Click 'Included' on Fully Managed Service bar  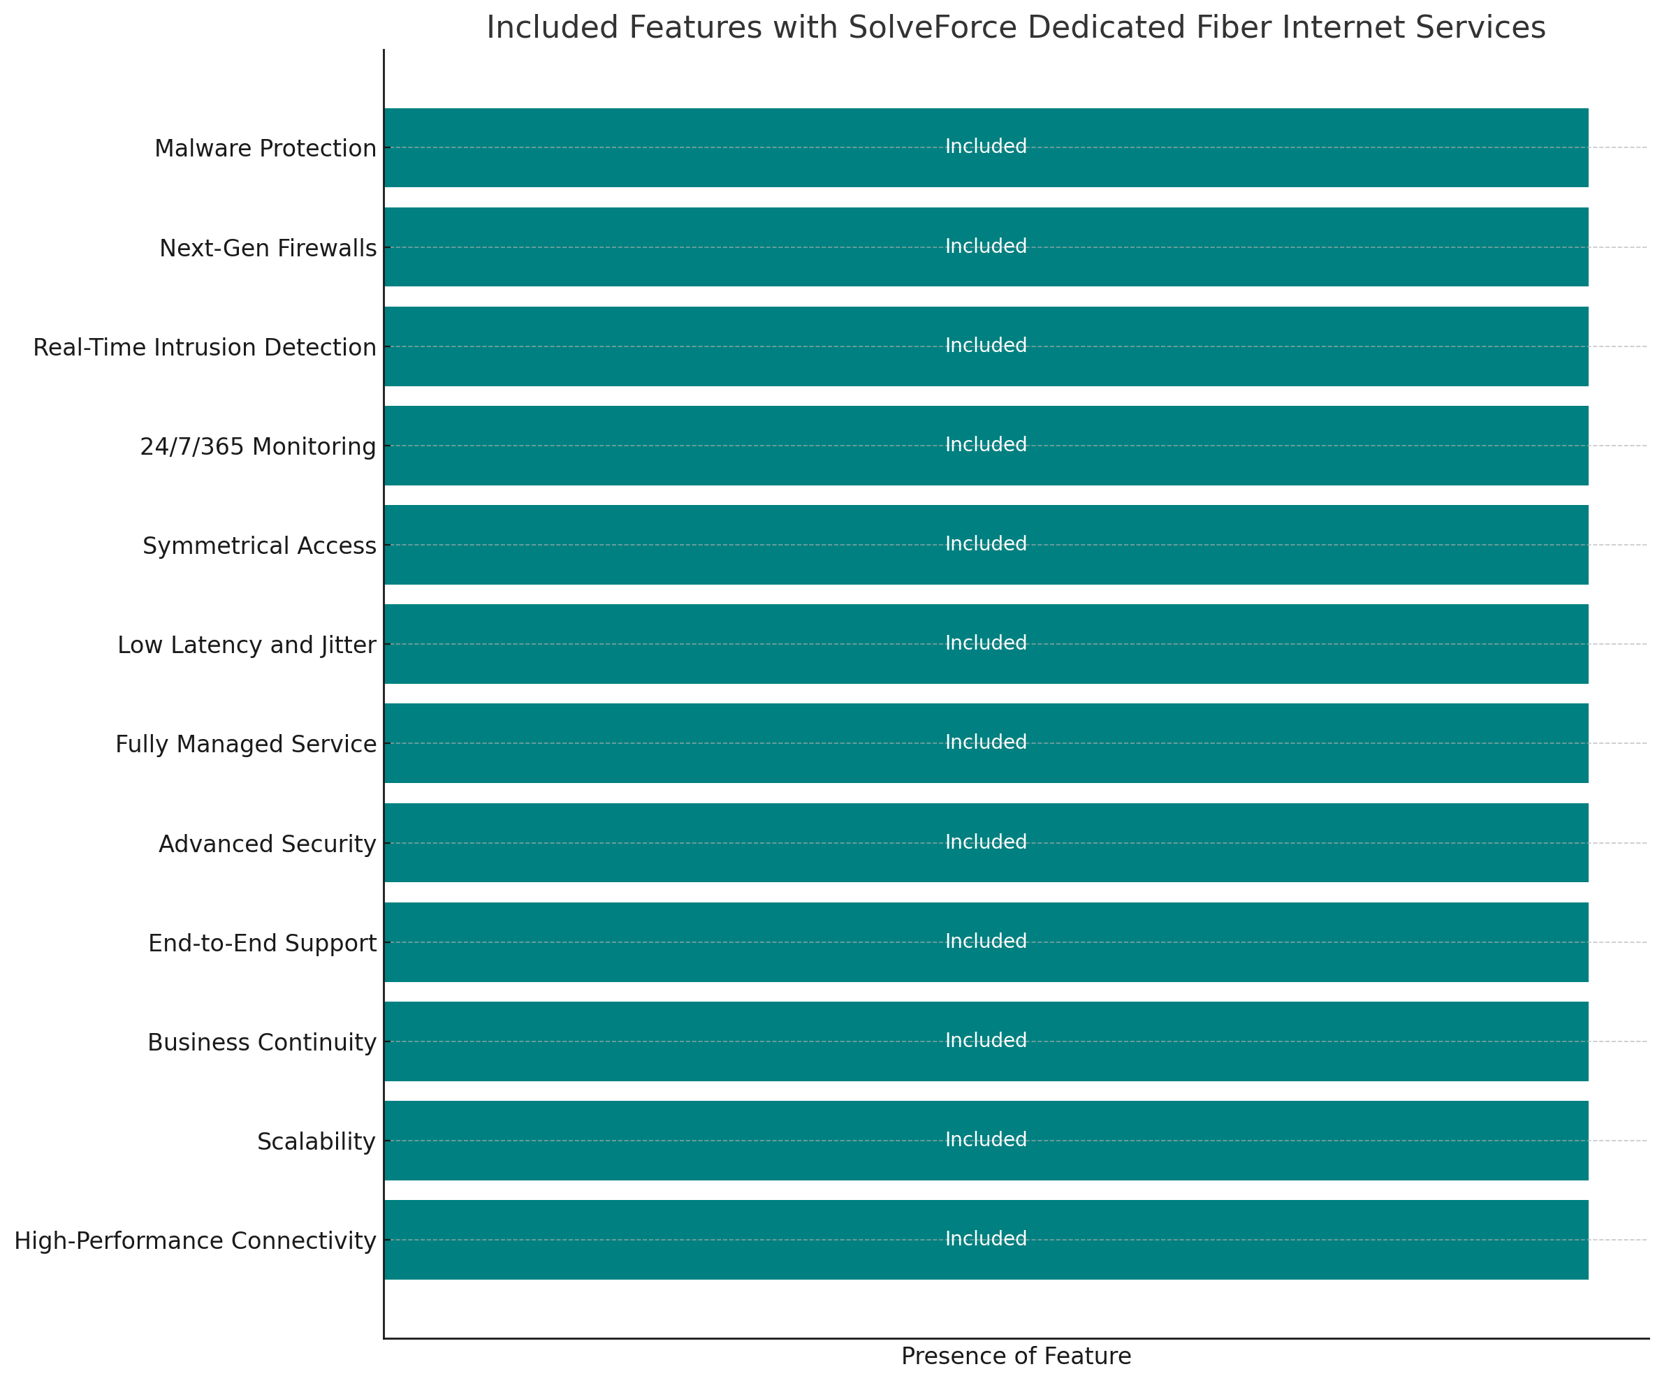(986, 742)
